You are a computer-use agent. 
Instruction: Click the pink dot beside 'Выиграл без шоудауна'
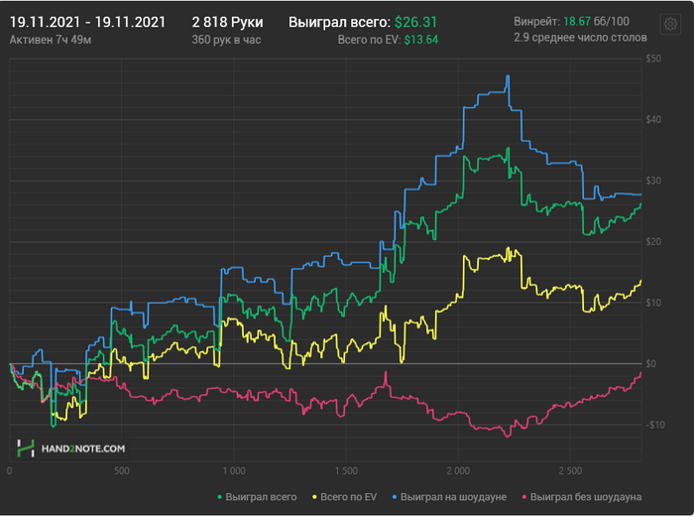524,497
